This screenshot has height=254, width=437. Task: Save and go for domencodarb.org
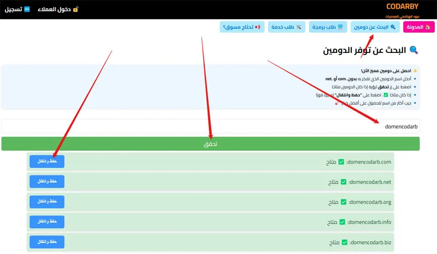pos(47,202)
